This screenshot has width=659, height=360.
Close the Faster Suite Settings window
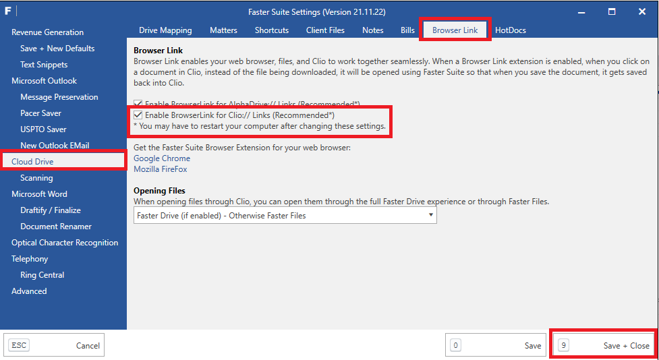coord(641,11)
